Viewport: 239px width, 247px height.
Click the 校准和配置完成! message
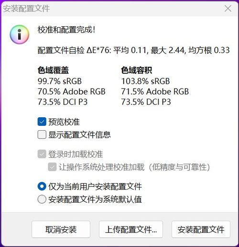66,30
